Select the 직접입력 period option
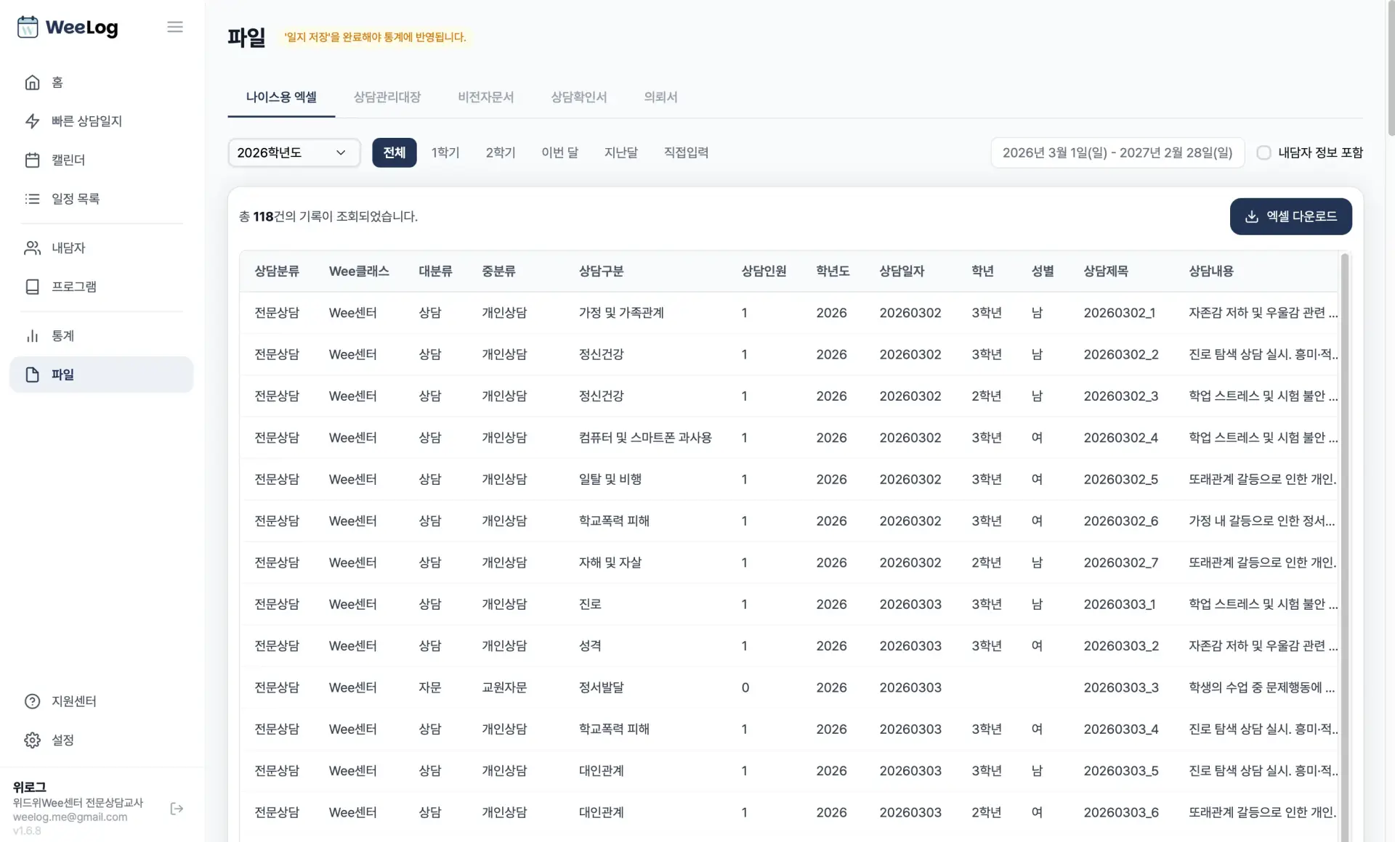This screenshot has width=1395, height=842. click(x=686, y=153)
